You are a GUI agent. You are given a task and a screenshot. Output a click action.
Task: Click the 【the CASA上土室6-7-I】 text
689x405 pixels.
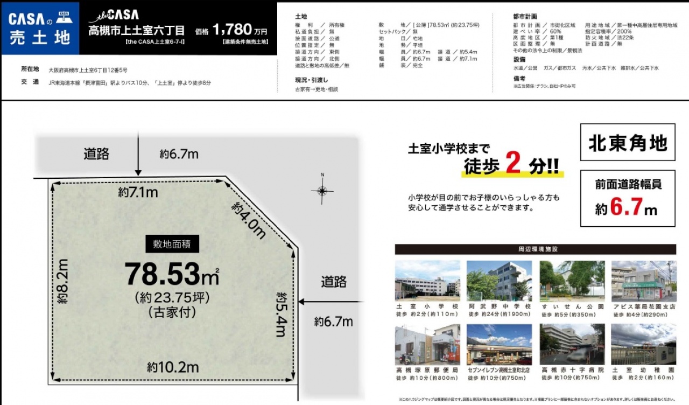(154, 42)
